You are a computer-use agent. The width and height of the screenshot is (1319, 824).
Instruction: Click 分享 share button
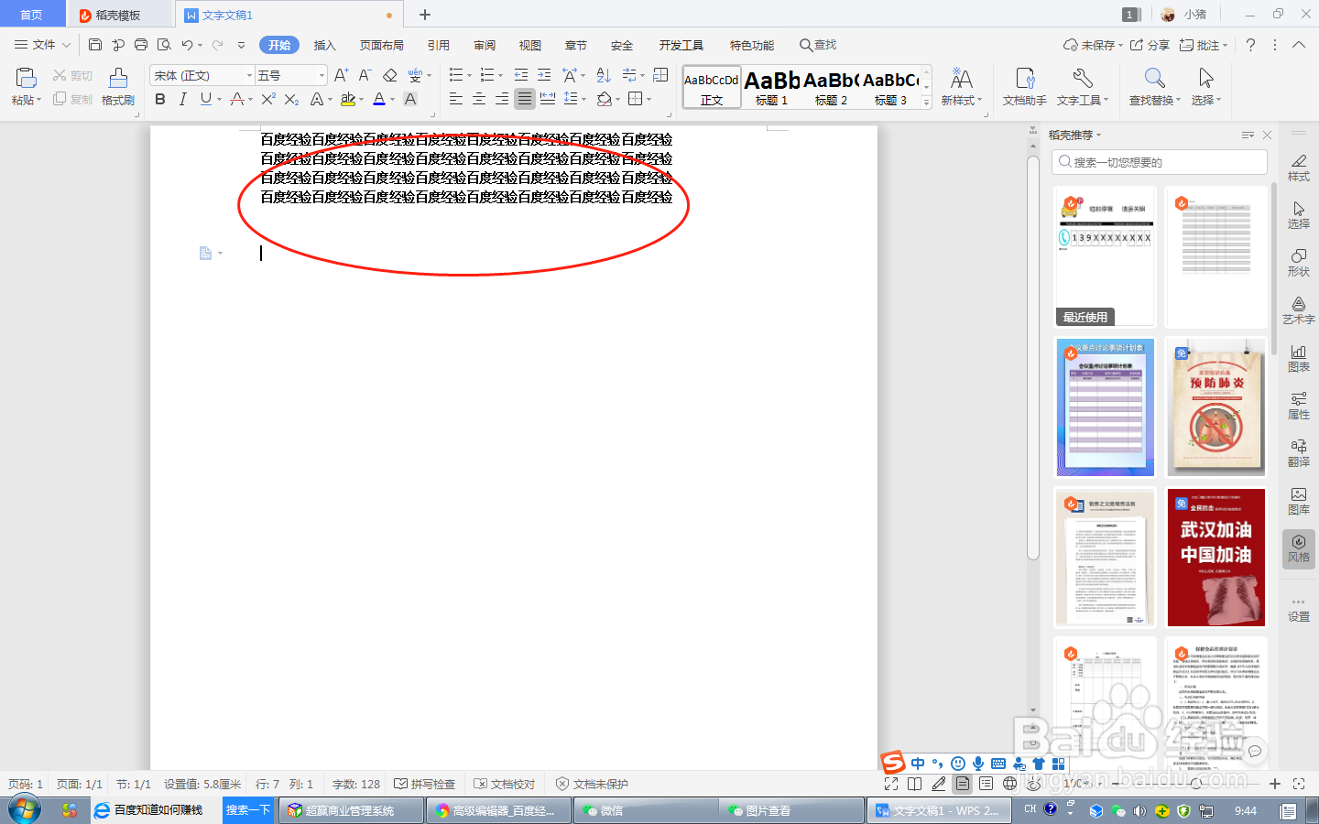(1150, 45)
